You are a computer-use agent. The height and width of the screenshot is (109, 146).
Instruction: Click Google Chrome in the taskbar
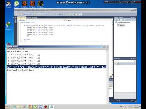30,107
